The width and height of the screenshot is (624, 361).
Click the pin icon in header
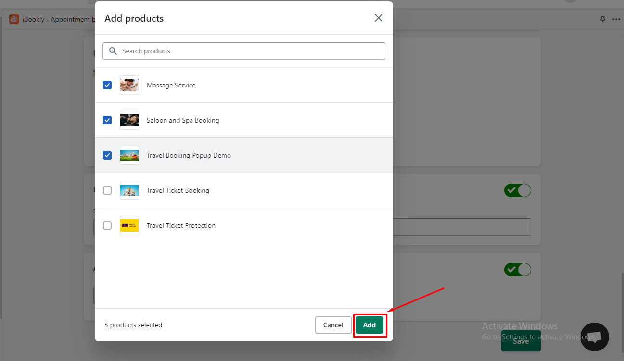tap(602, 19)
